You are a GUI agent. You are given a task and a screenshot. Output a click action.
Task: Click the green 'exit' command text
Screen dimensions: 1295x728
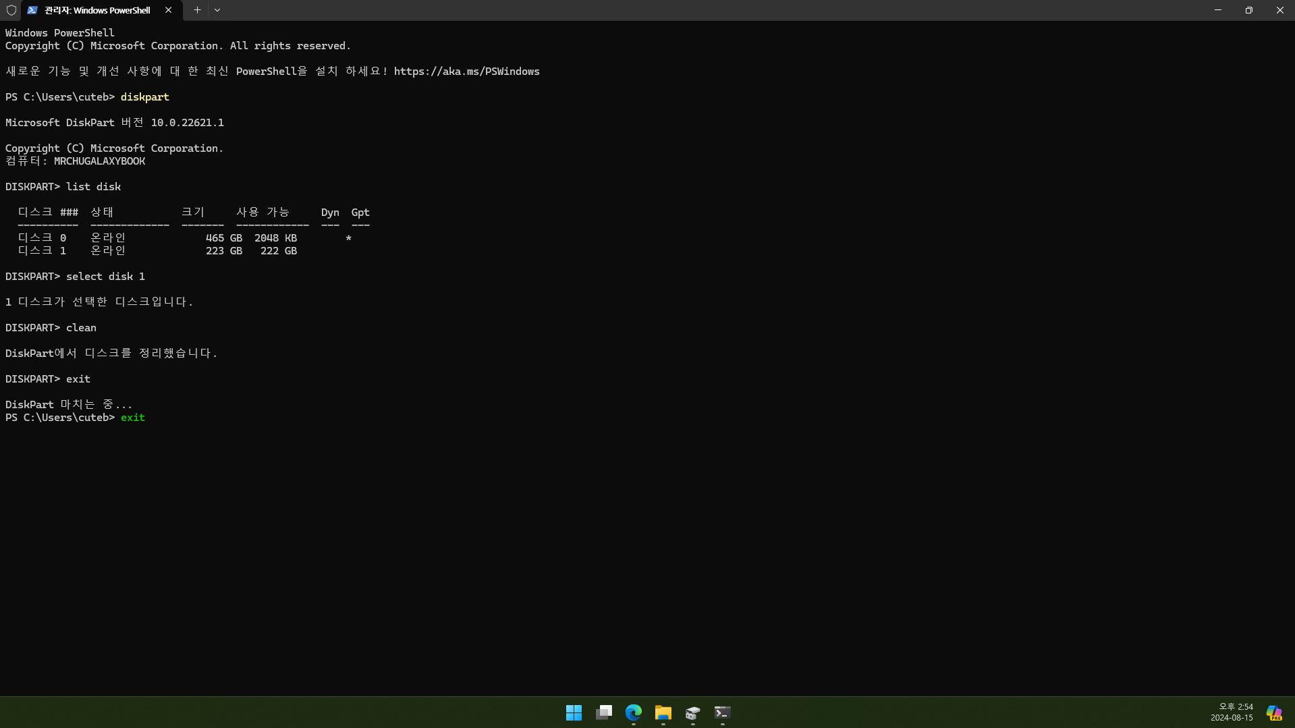click(x=133, y=418)
